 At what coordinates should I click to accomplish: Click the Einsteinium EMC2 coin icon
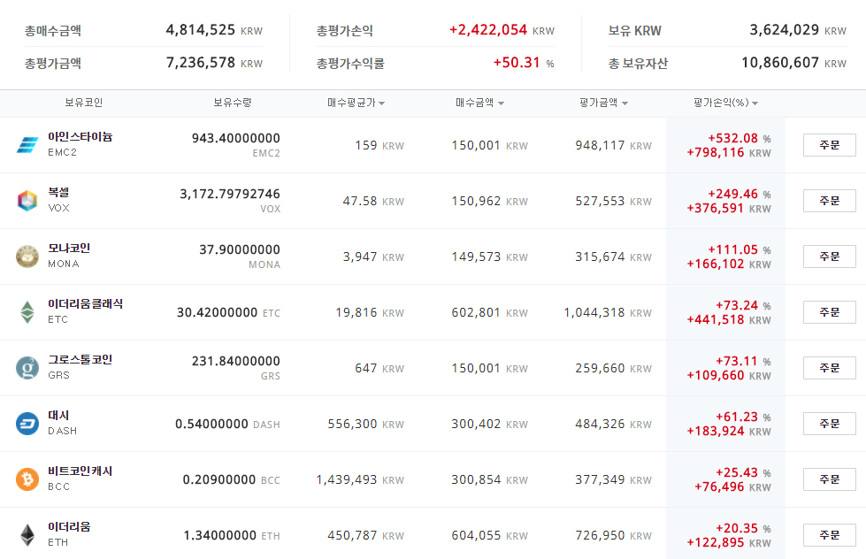click(27, 145)
